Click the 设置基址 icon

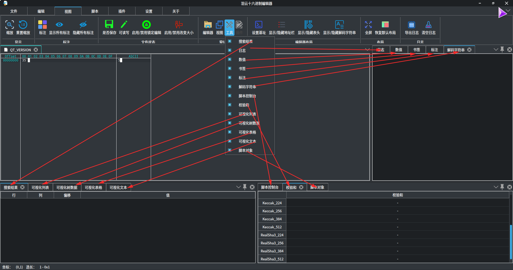pyautogui.click(x=259, y=25)
